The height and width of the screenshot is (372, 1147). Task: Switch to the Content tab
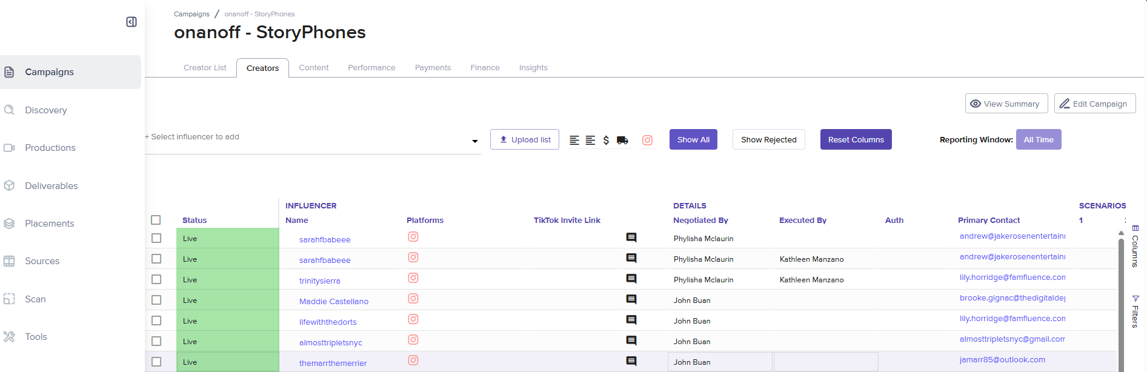coord(314,68)
